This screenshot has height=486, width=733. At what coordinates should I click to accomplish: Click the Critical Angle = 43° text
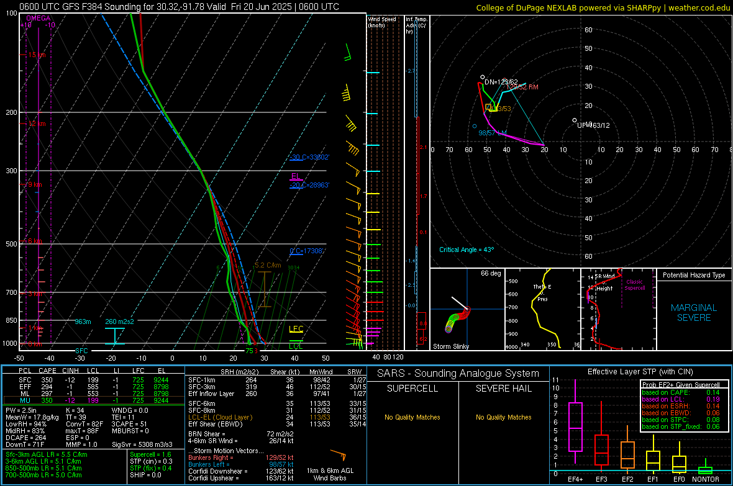466,250
